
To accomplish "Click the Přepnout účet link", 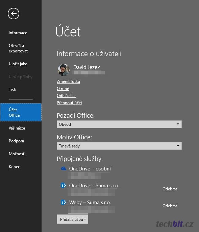I will (x=69, y=103).
